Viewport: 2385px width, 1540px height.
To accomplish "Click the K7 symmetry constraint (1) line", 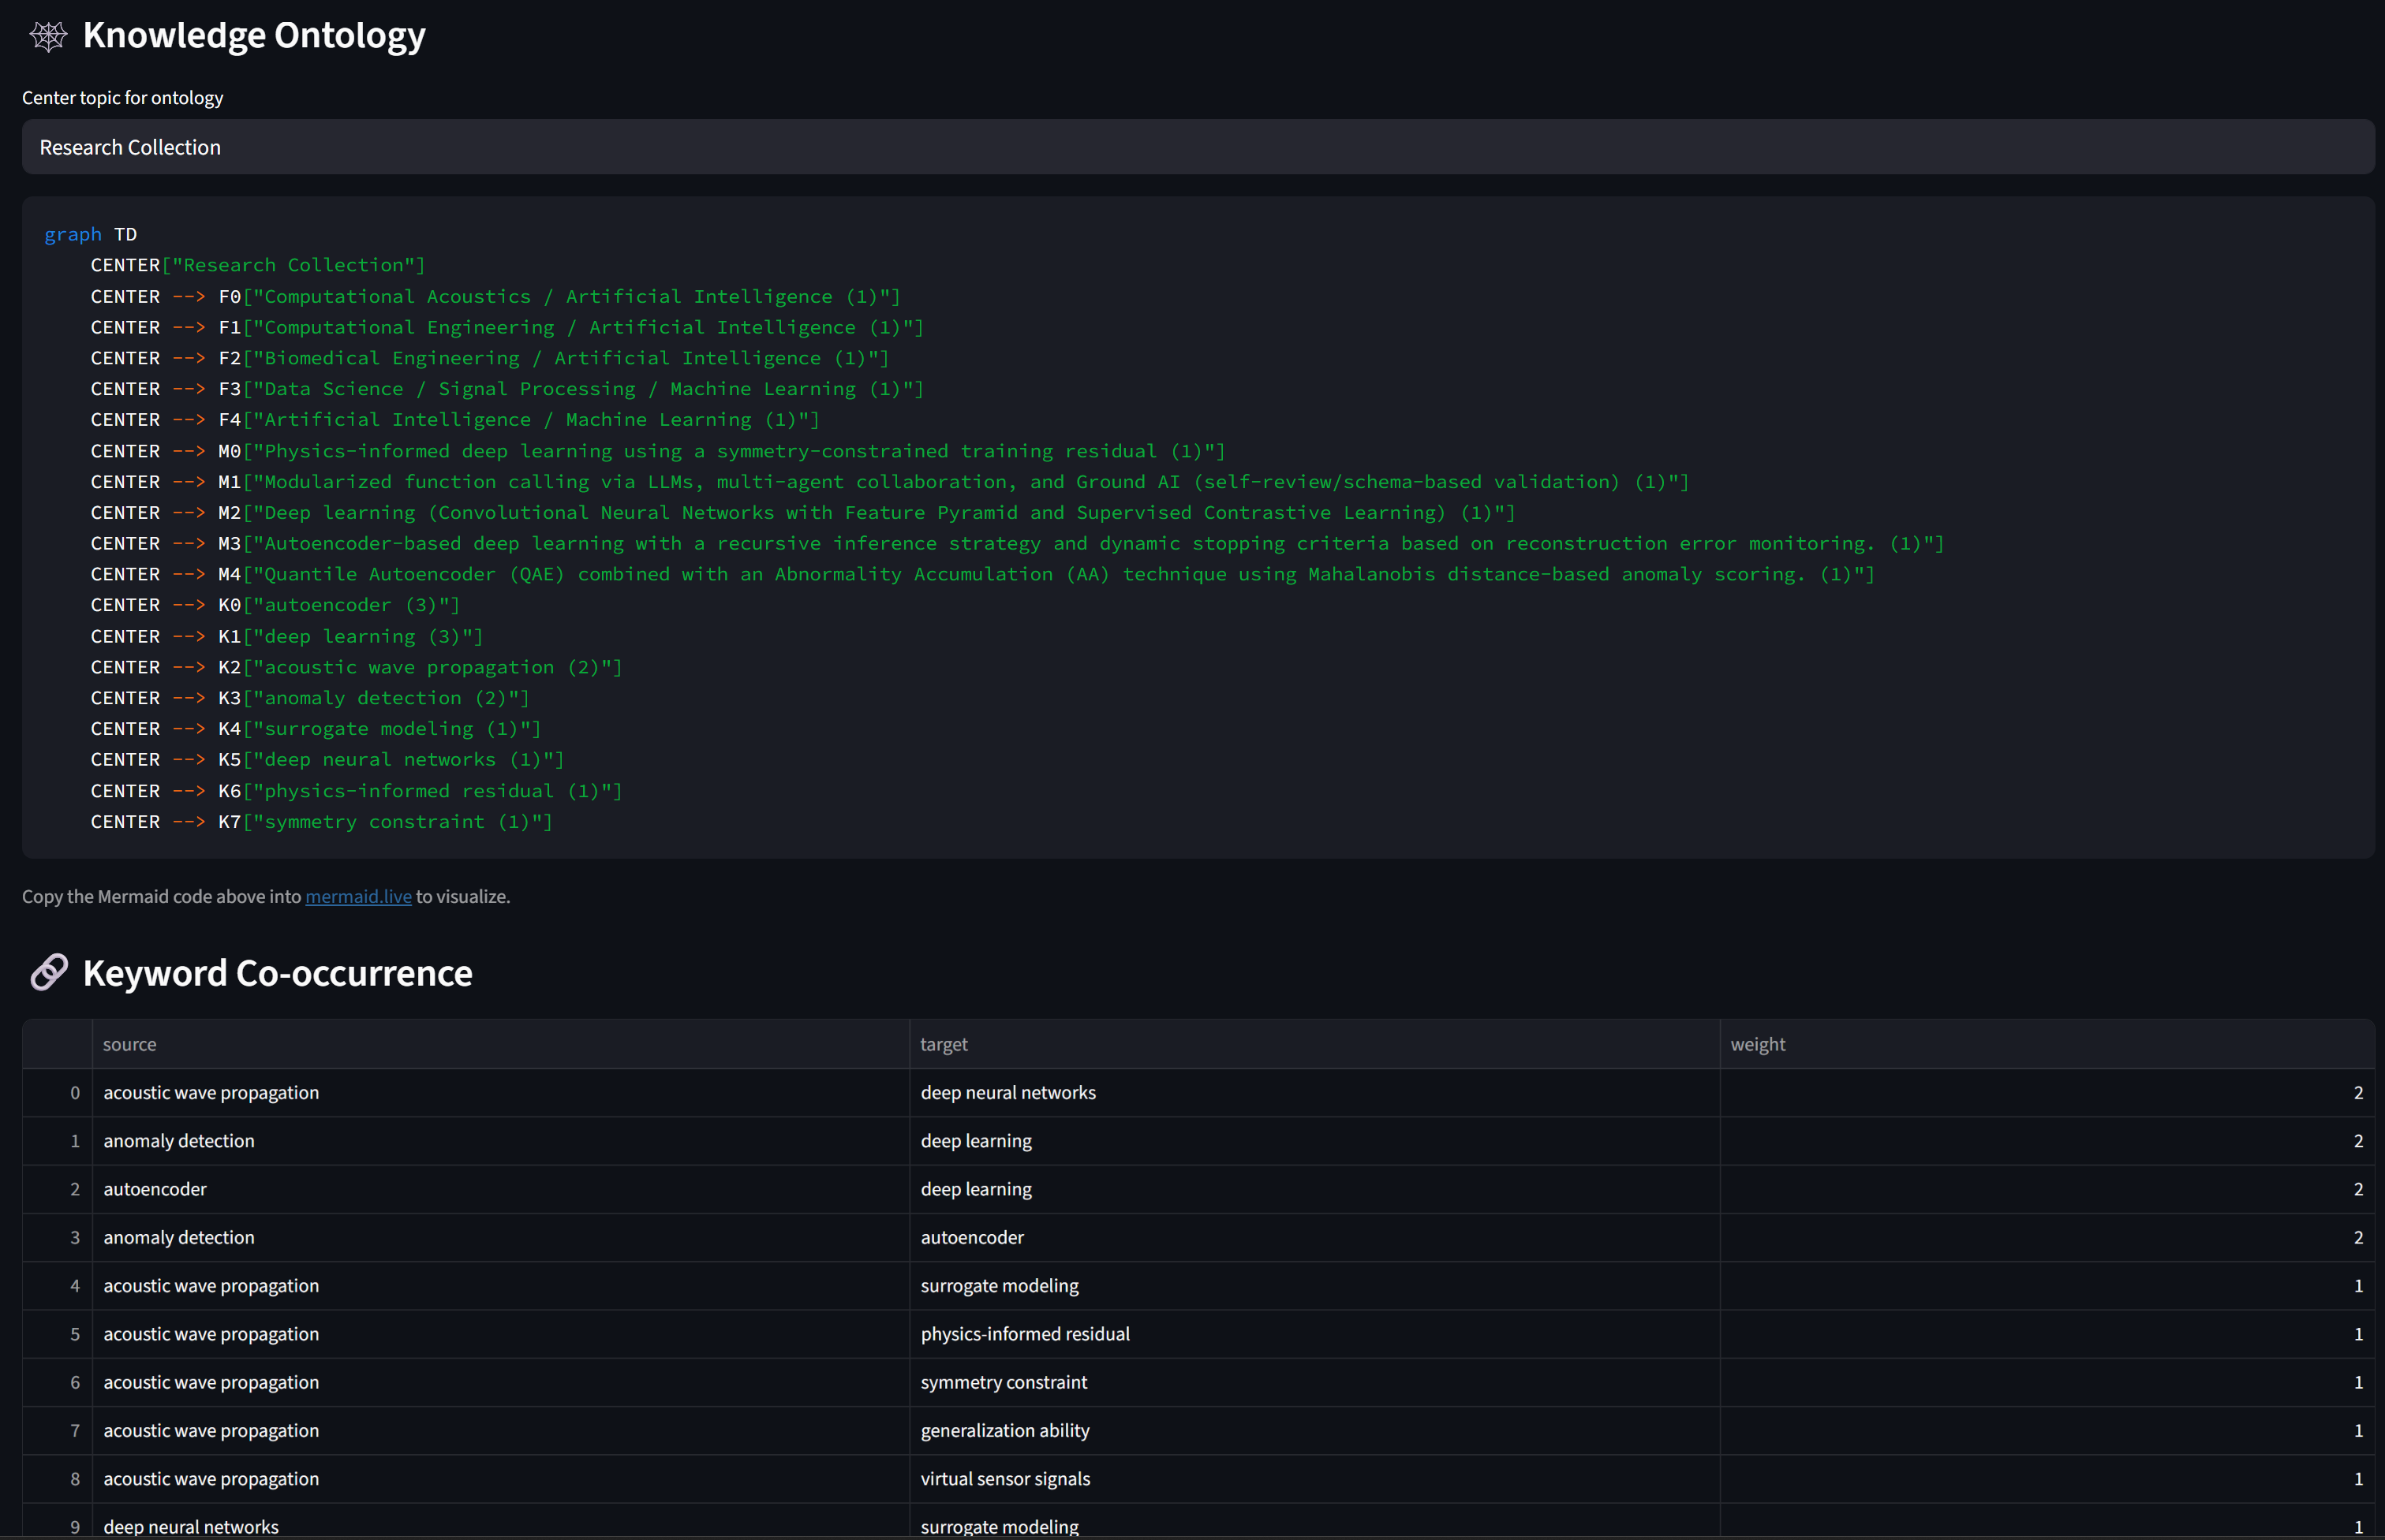I will (x=322, y=822).
